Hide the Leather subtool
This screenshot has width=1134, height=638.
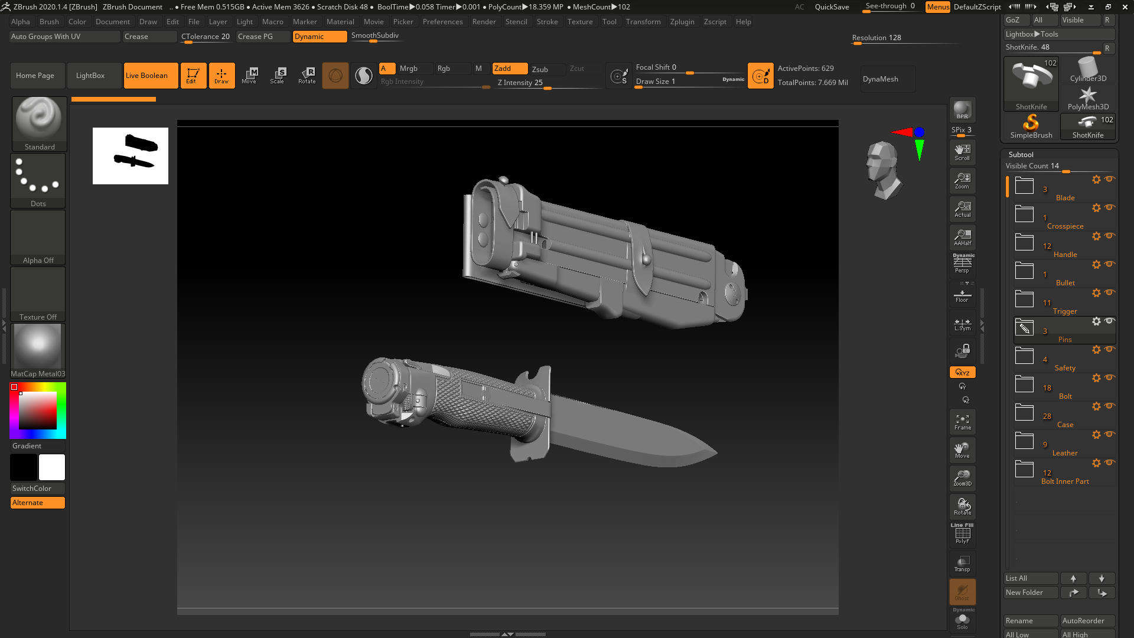(x=1110, y=435)
